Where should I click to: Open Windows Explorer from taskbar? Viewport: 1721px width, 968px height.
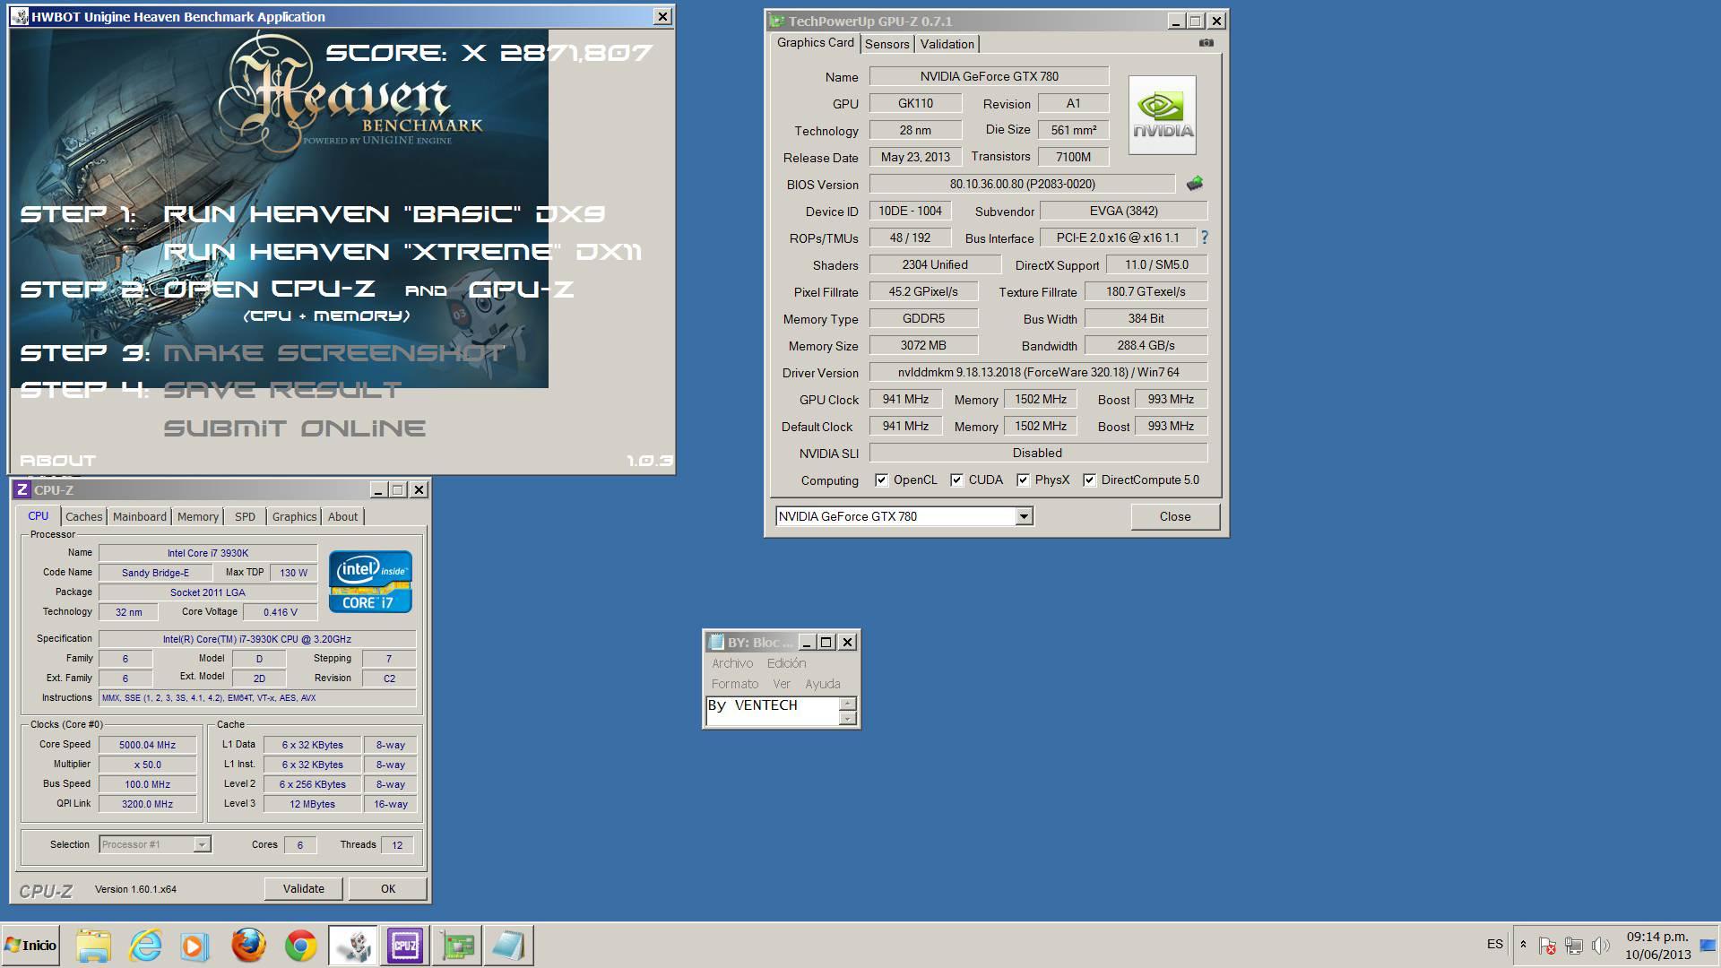click(x=93, y=946)
